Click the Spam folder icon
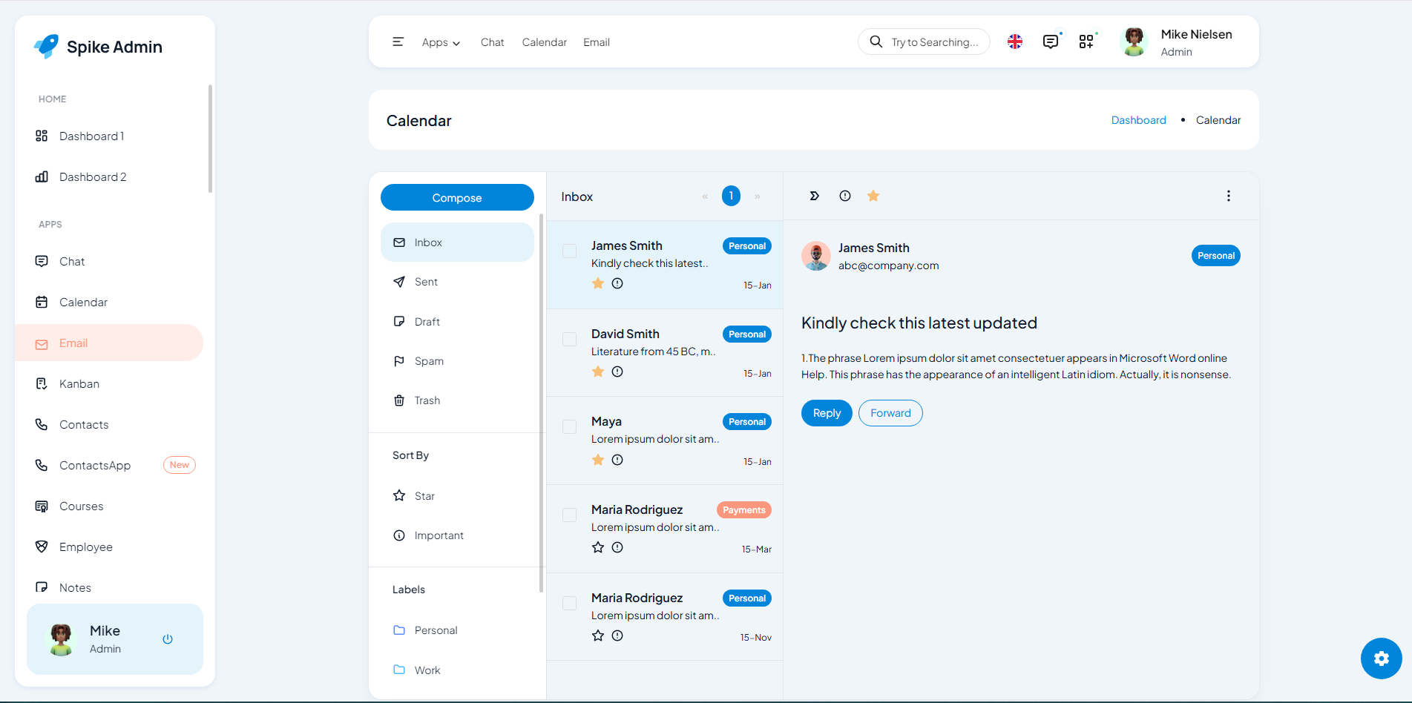The image size is (1412, 703). [x=401, y=360]
